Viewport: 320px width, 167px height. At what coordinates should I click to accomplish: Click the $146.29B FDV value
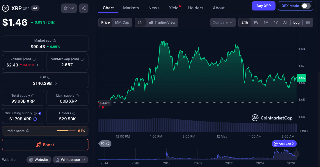42,83
